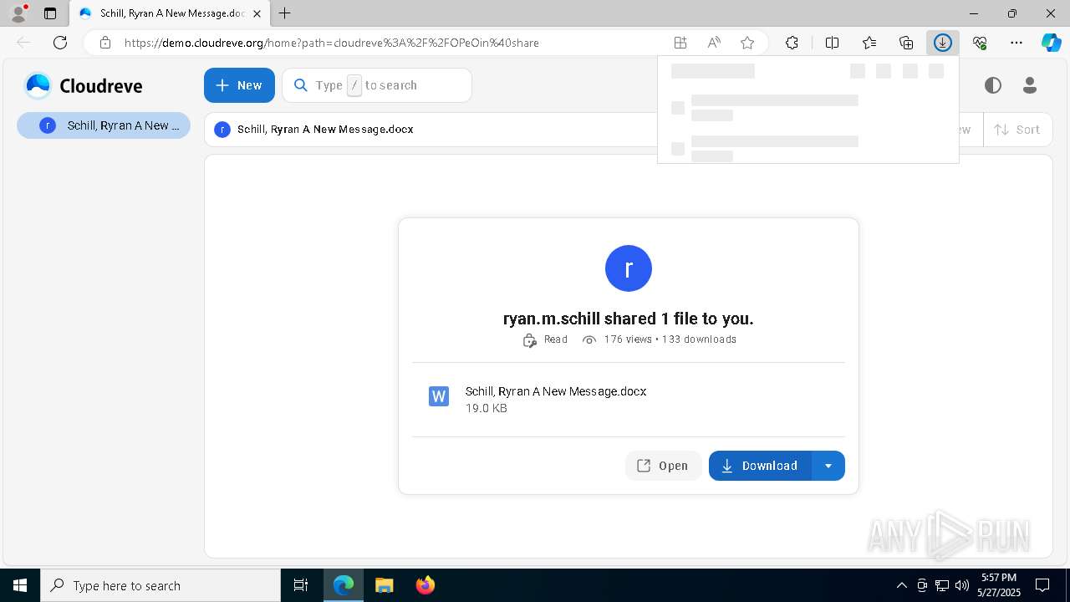
Task: Click the Cloudreve logo
Action: coord(84,85)
